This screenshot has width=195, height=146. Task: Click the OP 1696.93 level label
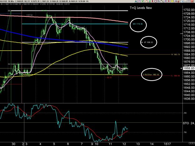click(149, 42)
